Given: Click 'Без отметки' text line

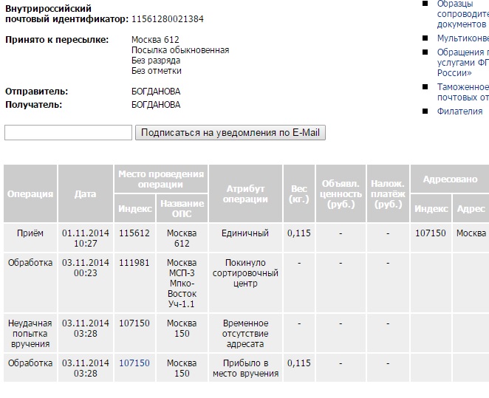Looking at the screenshot, I should pyautogui.click(x=157, y=71).
